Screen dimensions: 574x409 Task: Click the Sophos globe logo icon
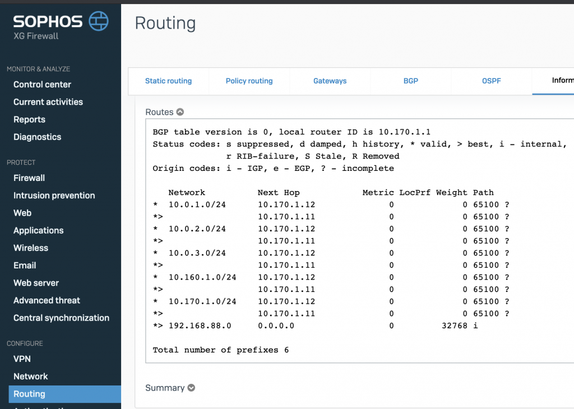[x=99, y=21]
